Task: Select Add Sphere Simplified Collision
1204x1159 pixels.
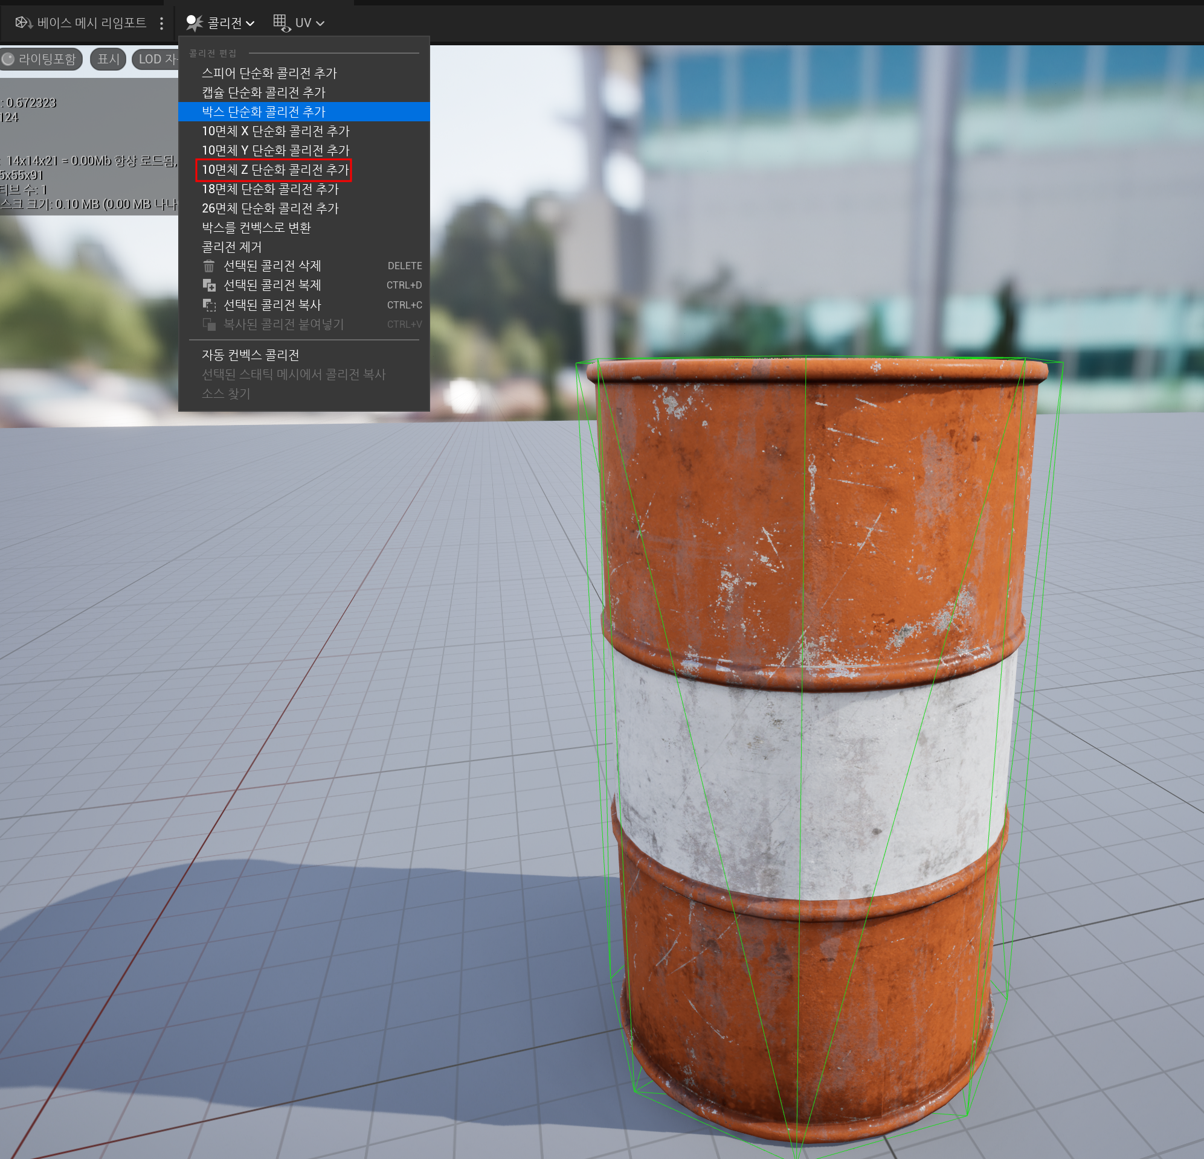Action: pos(269,73)
